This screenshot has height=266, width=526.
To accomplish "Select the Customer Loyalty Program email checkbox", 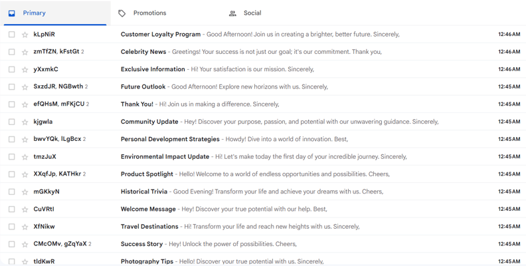I will [x=11, y=35].
